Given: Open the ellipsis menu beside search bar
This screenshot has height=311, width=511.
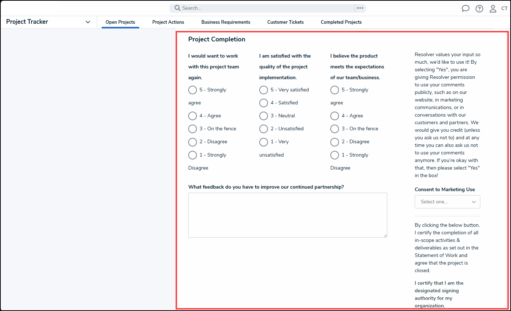Looking at the screenshot, I should 360,8.
